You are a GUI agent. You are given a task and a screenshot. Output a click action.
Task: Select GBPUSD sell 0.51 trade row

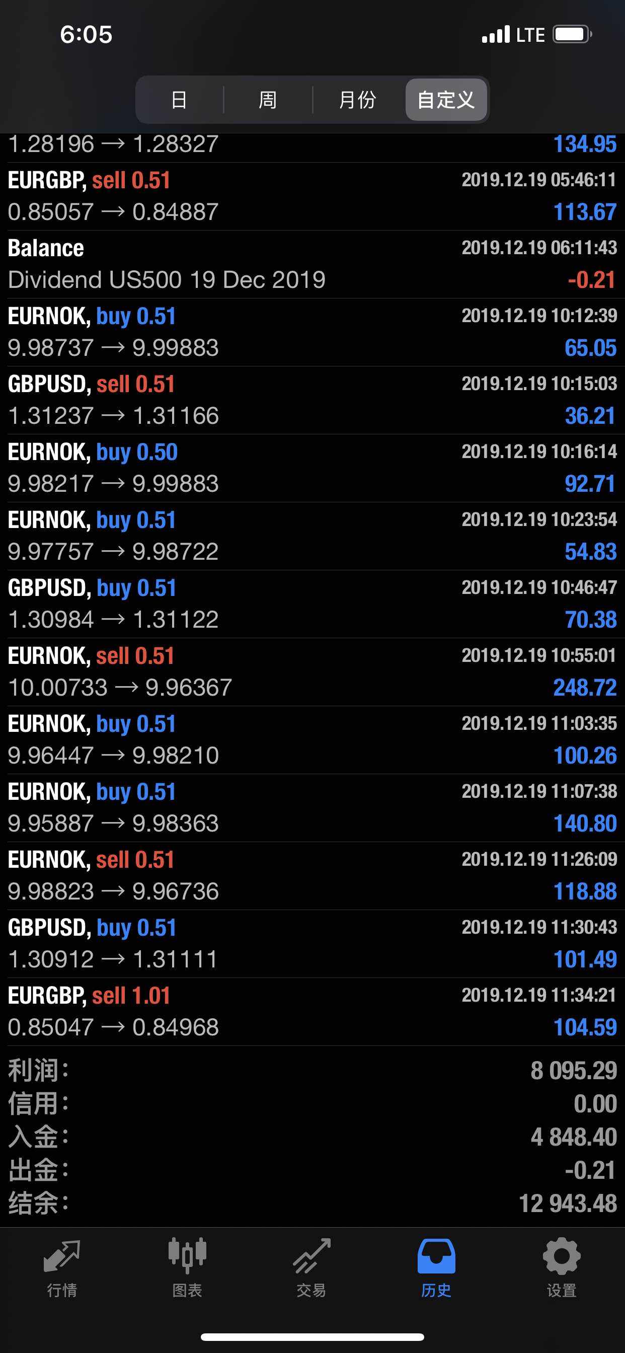click(x=312, y=400)
